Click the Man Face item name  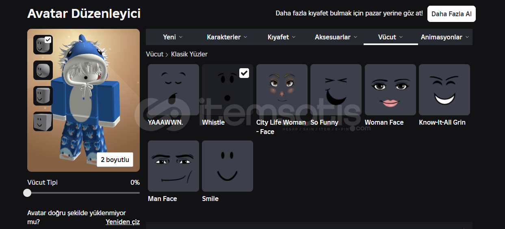(x=163, y=199)
